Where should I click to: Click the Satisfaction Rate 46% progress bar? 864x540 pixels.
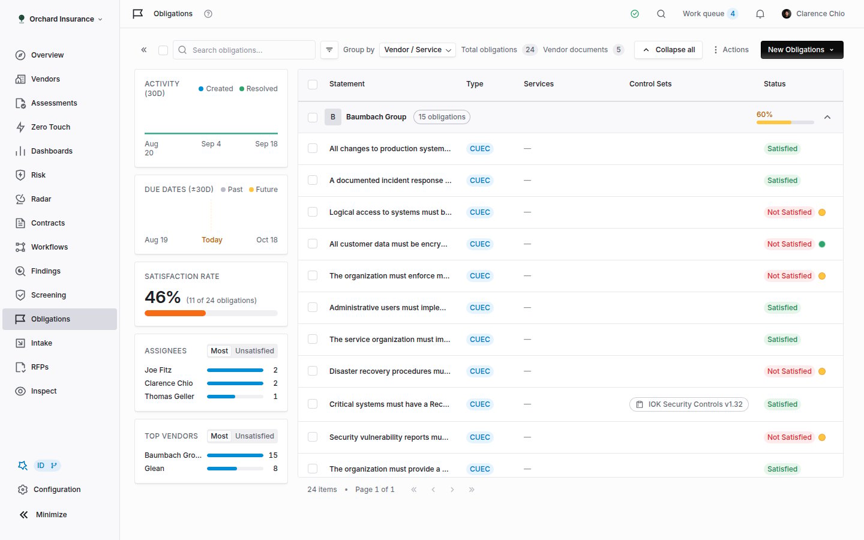click(x=211, y=313)
